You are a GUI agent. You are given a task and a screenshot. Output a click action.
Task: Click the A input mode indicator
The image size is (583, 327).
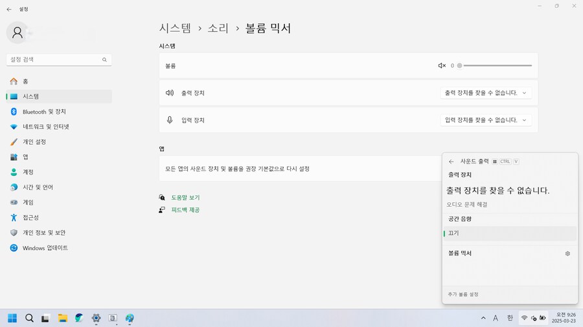point(496,318)
